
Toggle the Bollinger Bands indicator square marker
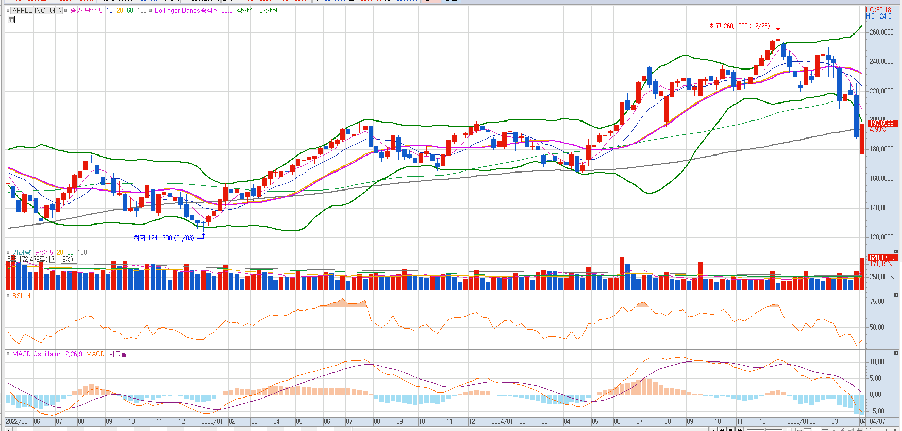(x=150, y=10)
